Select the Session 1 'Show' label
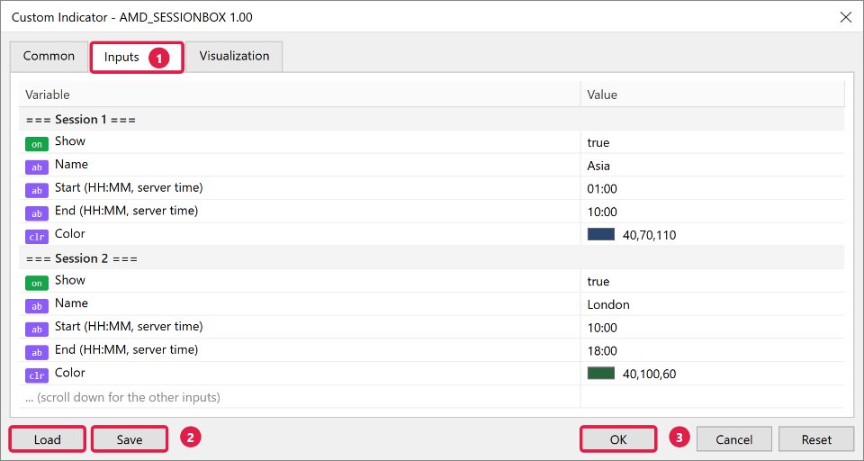This screenshot has width=864, height=461. [x=70, y=141]
